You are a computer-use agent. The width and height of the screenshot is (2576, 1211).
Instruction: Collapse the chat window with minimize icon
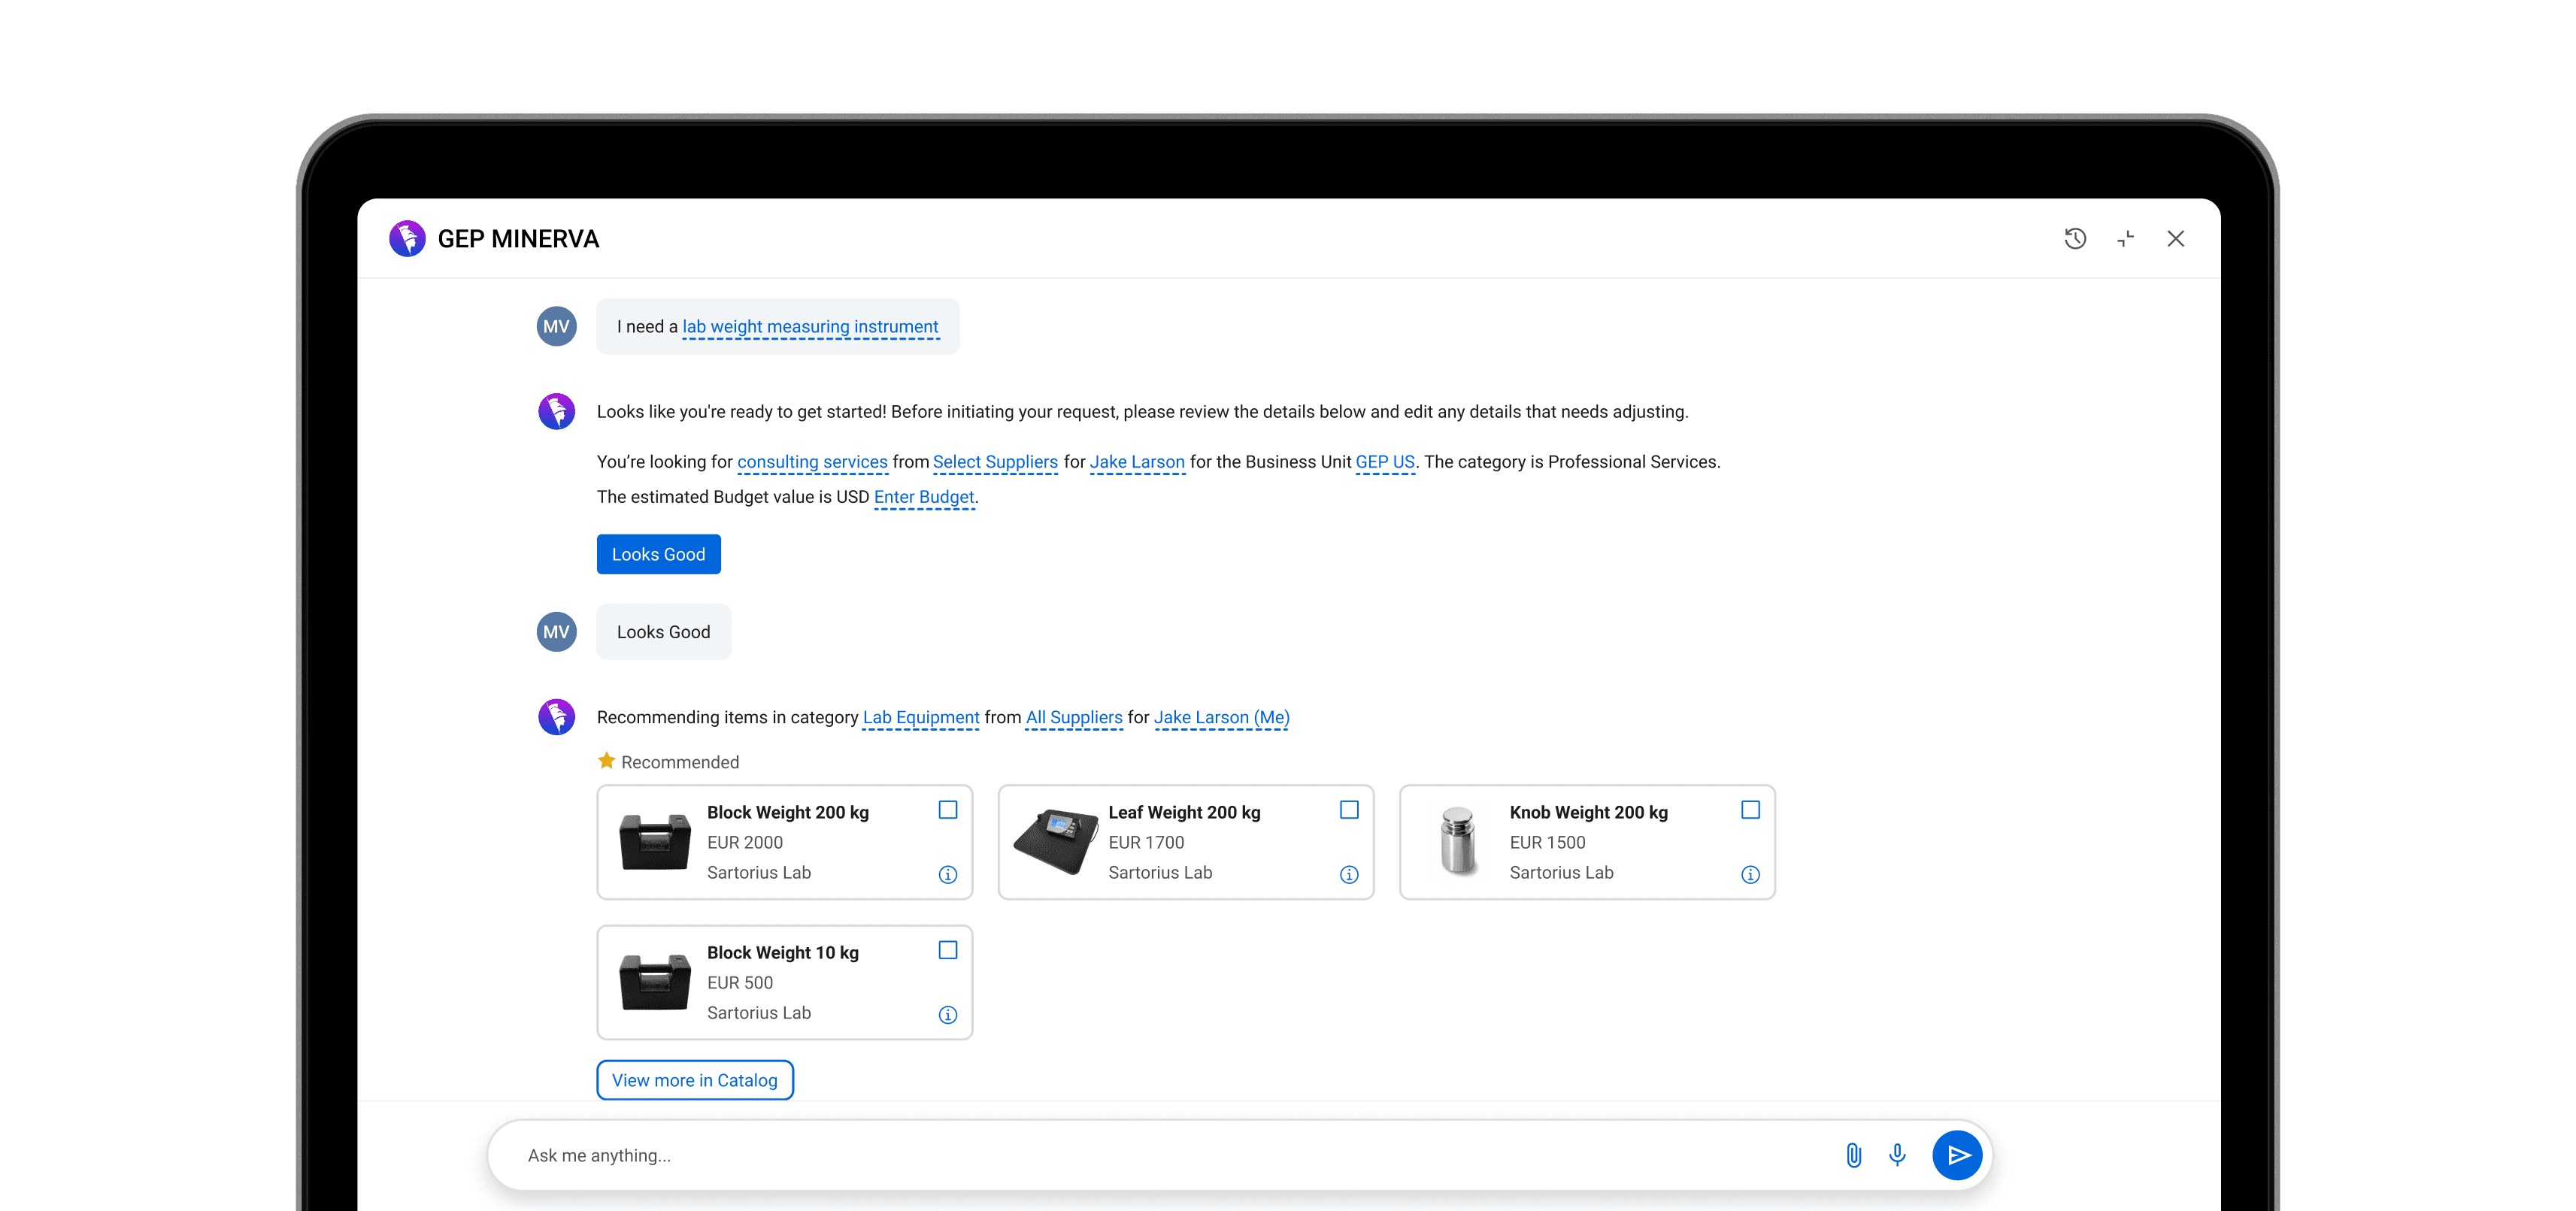coord(2126,238)
